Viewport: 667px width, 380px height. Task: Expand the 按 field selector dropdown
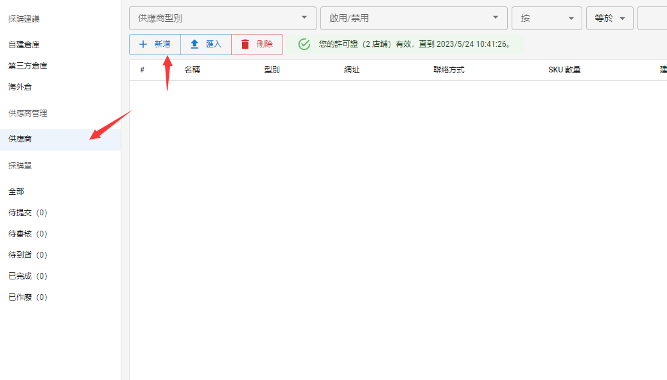546,18
